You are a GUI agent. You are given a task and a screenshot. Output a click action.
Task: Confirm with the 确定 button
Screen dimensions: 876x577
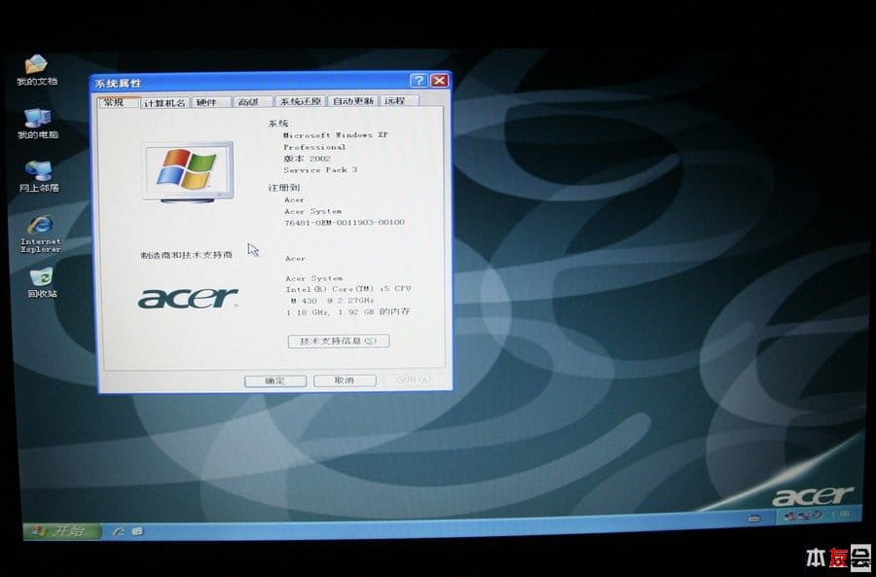coord(275,380)
